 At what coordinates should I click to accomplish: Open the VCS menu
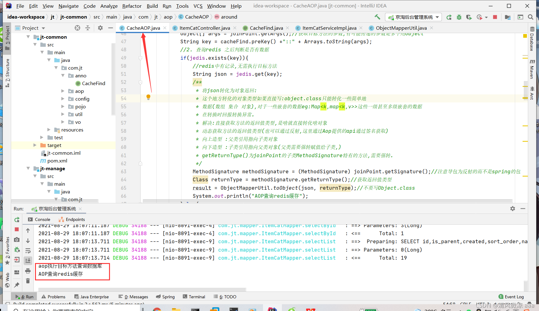point(198,6)
